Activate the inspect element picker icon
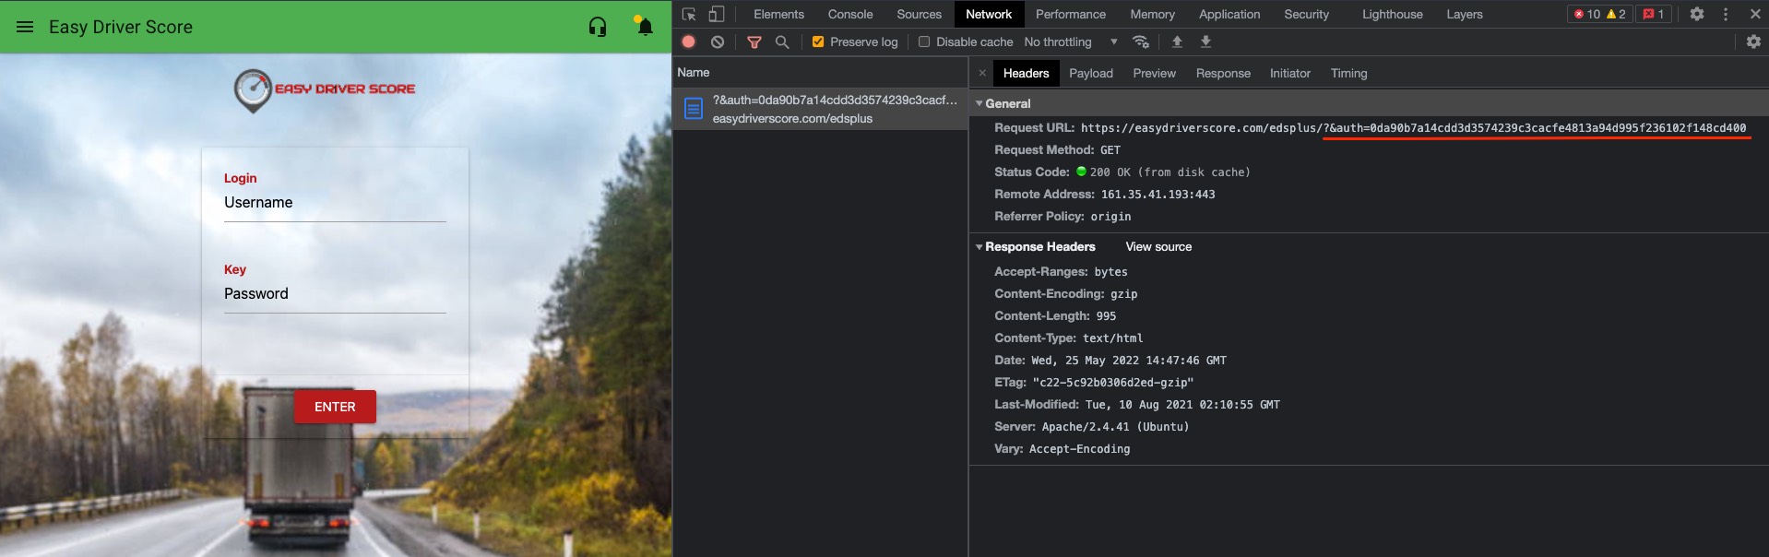The width and height of the screenshot is (1769, 557). click(689, 14)
